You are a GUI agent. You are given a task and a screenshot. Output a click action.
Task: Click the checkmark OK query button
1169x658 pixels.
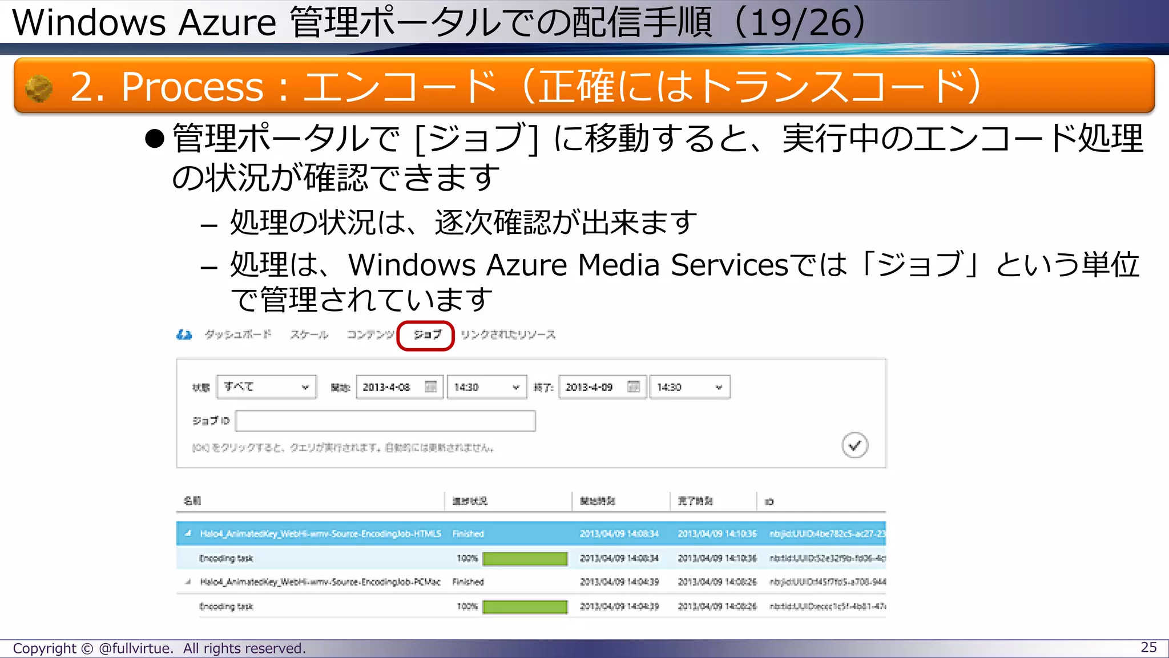click(x=854, y=446)
